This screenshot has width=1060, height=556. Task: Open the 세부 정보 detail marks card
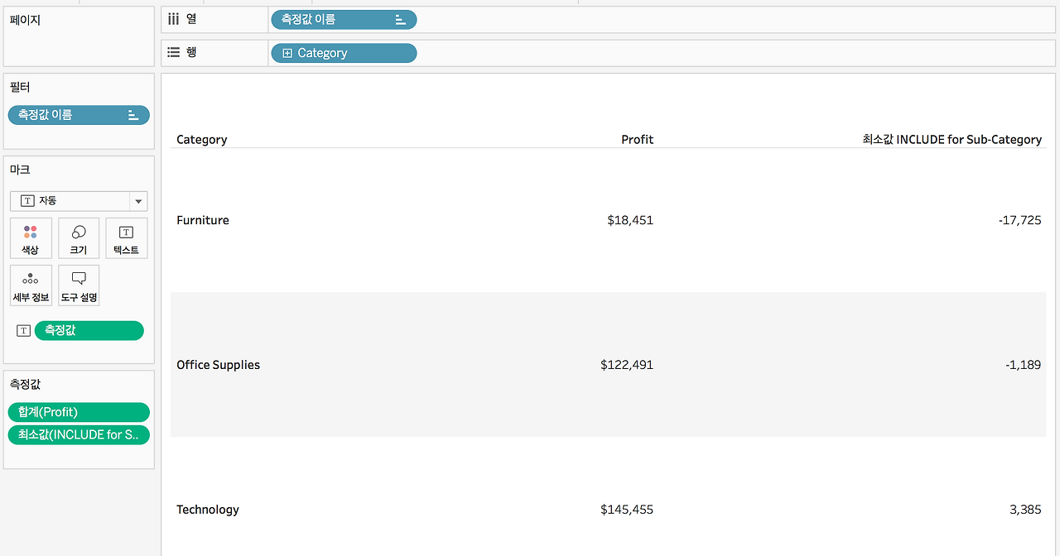click(x=31, y=285)
